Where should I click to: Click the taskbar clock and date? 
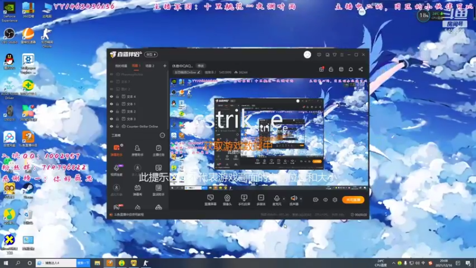click(444, 263)
